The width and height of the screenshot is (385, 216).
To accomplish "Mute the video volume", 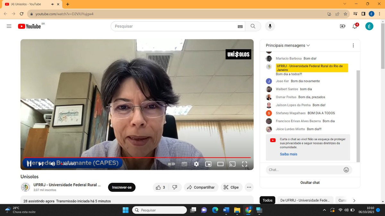I will coord(53,164).
